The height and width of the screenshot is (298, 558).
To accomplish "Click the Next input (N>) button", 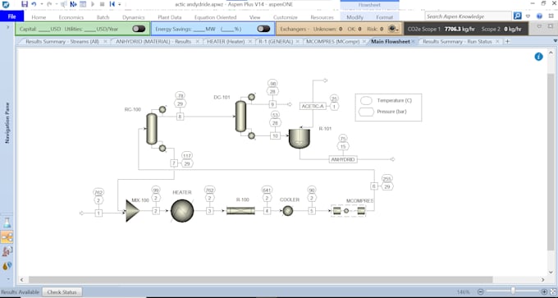I will coord(73,4).
